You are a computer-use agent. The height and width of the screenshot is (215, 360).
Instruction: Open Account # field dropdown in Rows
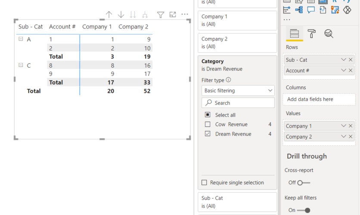[344, 70]
